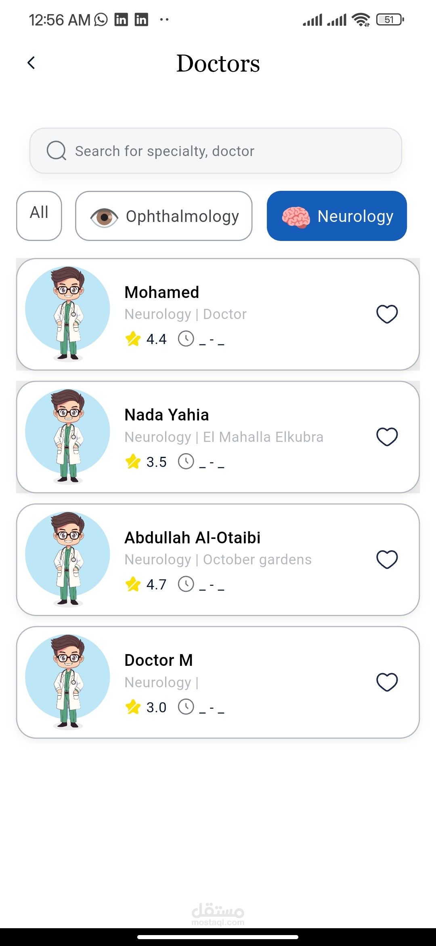
Task: Click the star icon on Abdullah Al-Otaibi card
Action: (x=133, y=584)
